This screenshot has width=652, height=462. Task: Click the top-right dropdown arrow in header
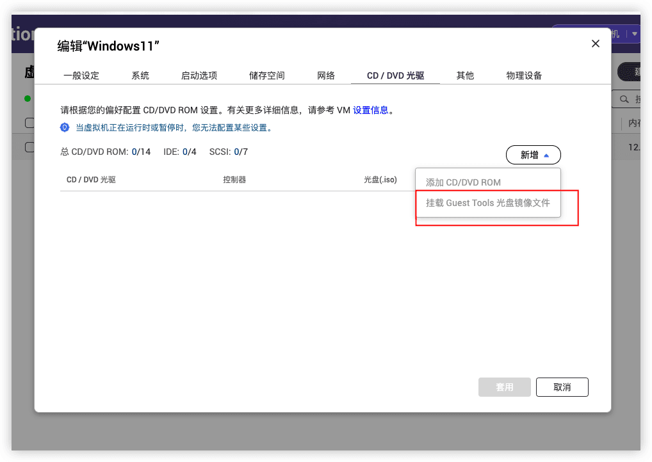(x=635, y=34)
